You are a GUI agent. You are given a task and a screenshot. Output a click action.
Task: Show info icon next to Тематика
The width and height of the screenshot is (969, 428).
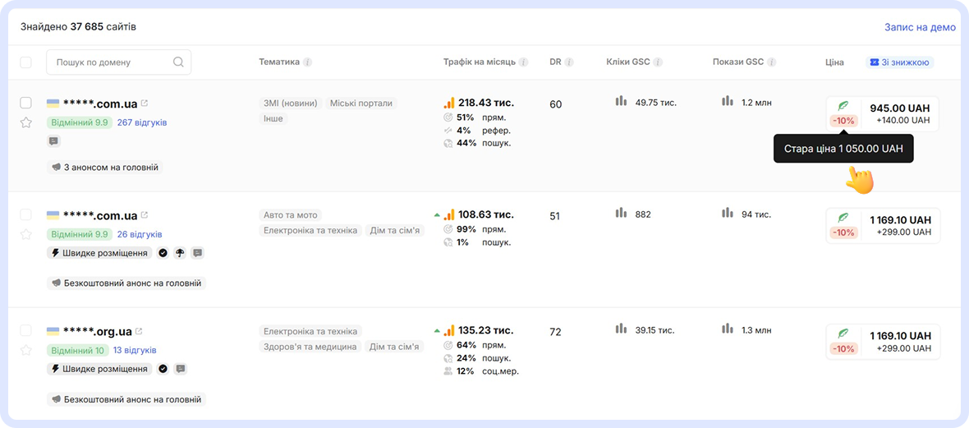[307, 62]
